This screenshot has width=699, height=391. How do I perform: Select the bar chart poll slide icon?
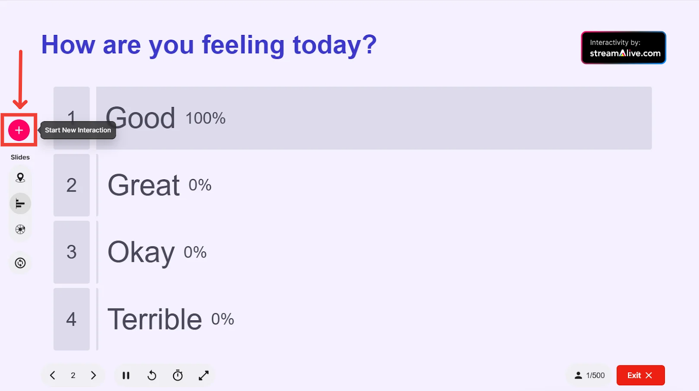coord(20,203)
